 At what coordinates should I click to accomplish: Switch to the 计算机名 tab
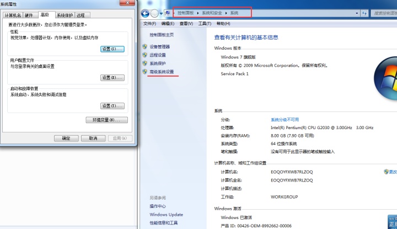tap(13, 15)
